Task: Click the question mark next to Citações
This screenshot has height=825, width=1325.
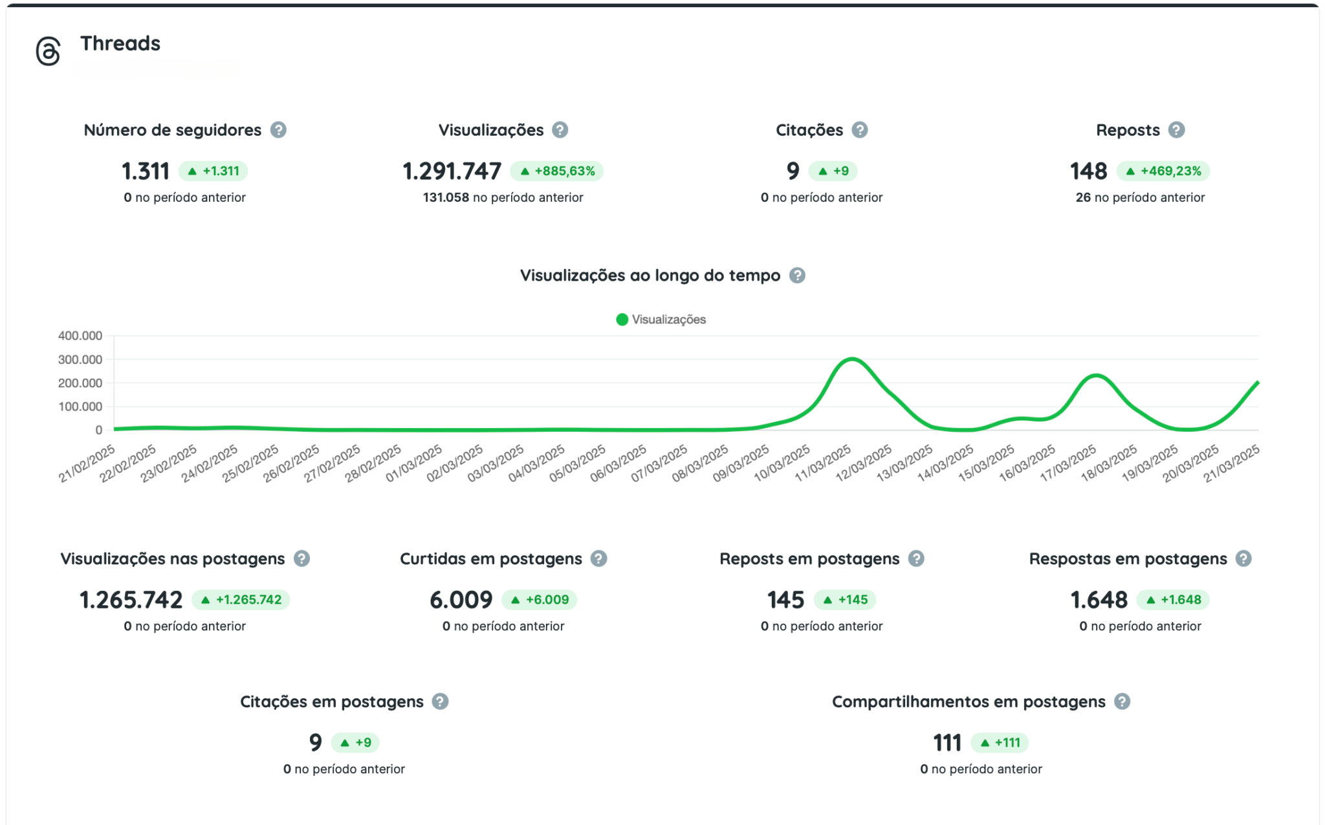Action: [859, 130]
